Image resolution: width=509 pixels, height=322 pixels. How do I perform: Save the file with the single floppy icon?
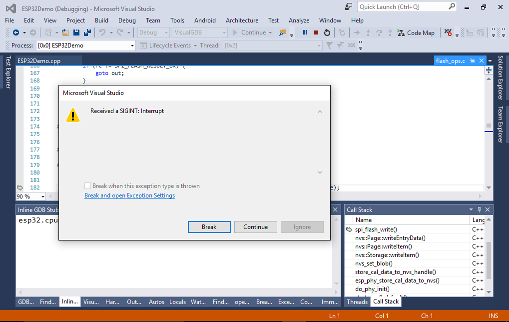click(x=76, y=32)
